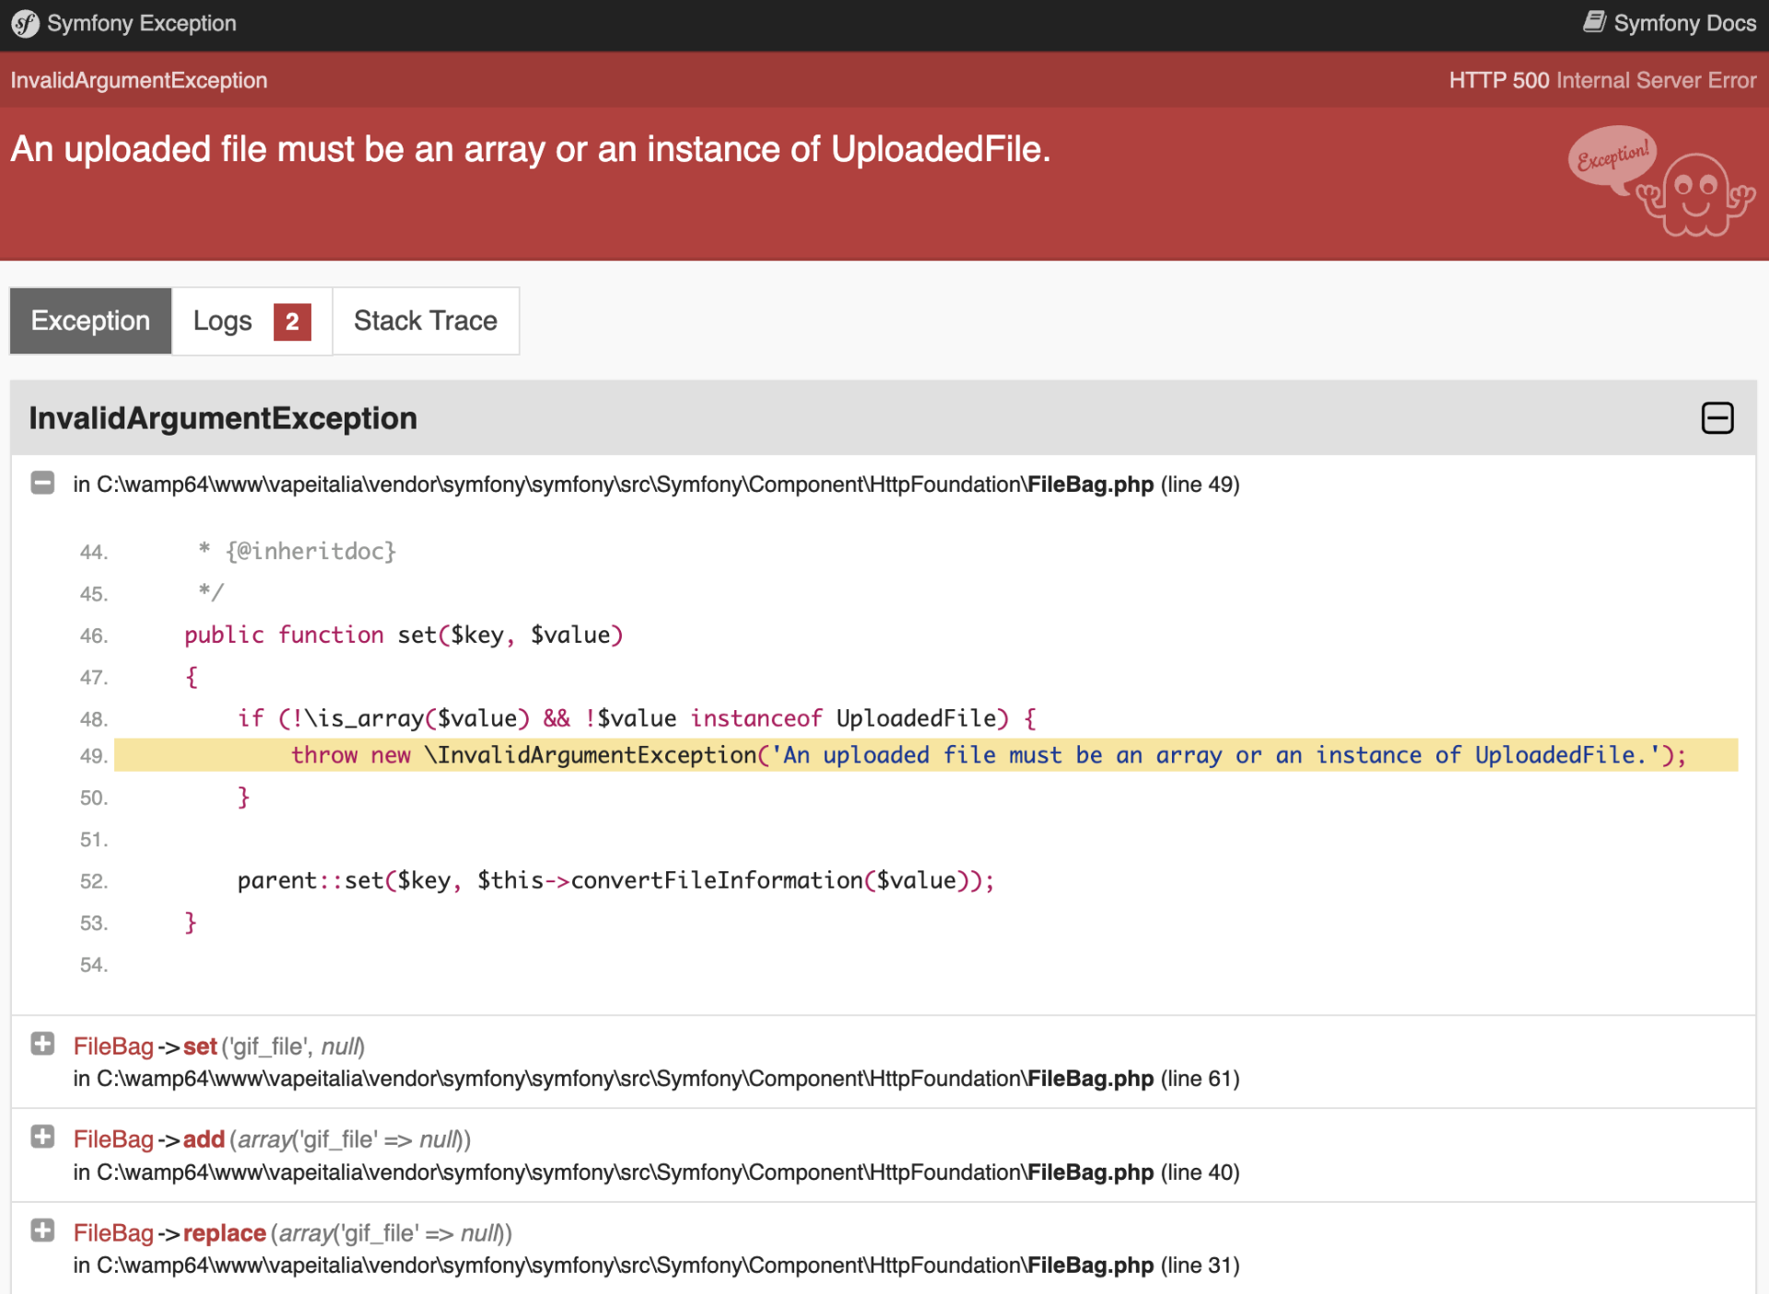Expand the FileBag->add trace entry
The height and width of the screenshot is (1294, 1769).
42,1137
